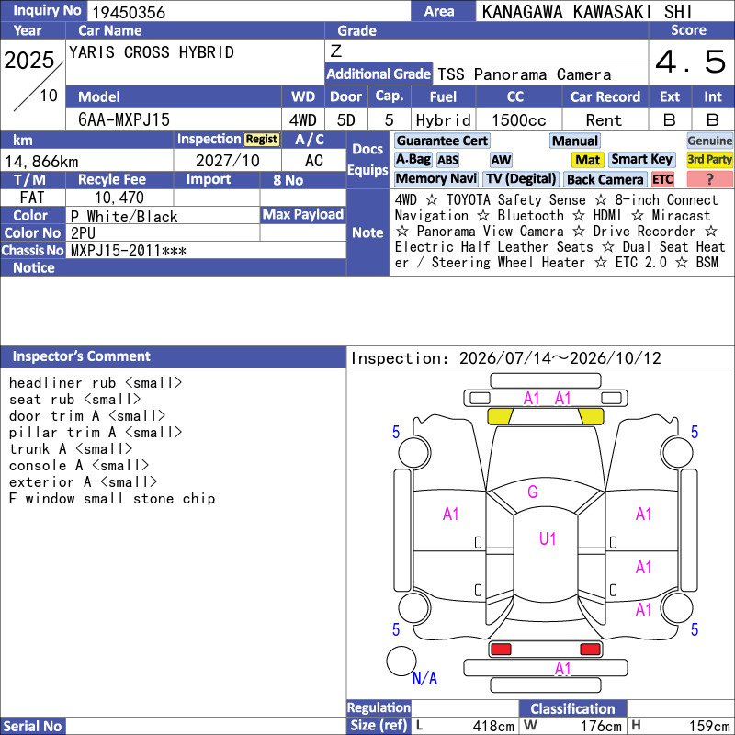
Task: Select the red ETC equipment badge
Action: tap(661, 179)
